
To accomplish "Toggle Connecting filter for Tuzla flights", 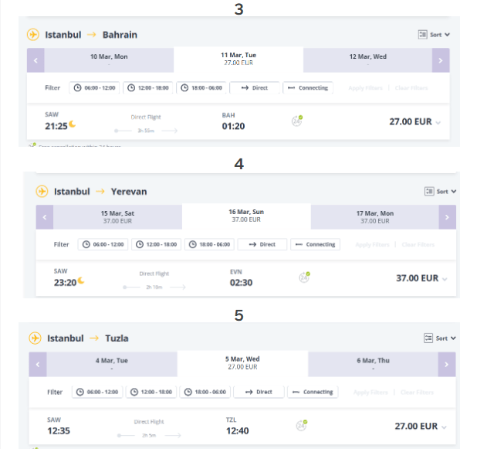I will [313, 392].
